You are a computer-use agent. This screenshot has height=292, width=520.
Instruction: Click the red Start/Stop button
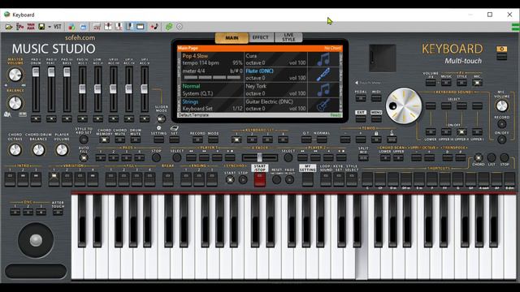click(x=260, y=179)
